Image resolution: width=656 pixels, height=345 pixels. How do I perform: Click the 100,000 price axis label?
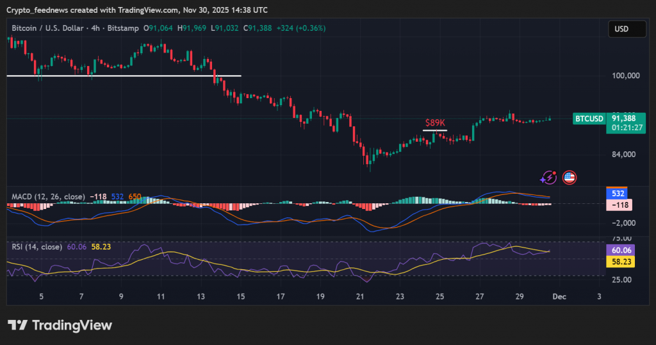(626, 76)
